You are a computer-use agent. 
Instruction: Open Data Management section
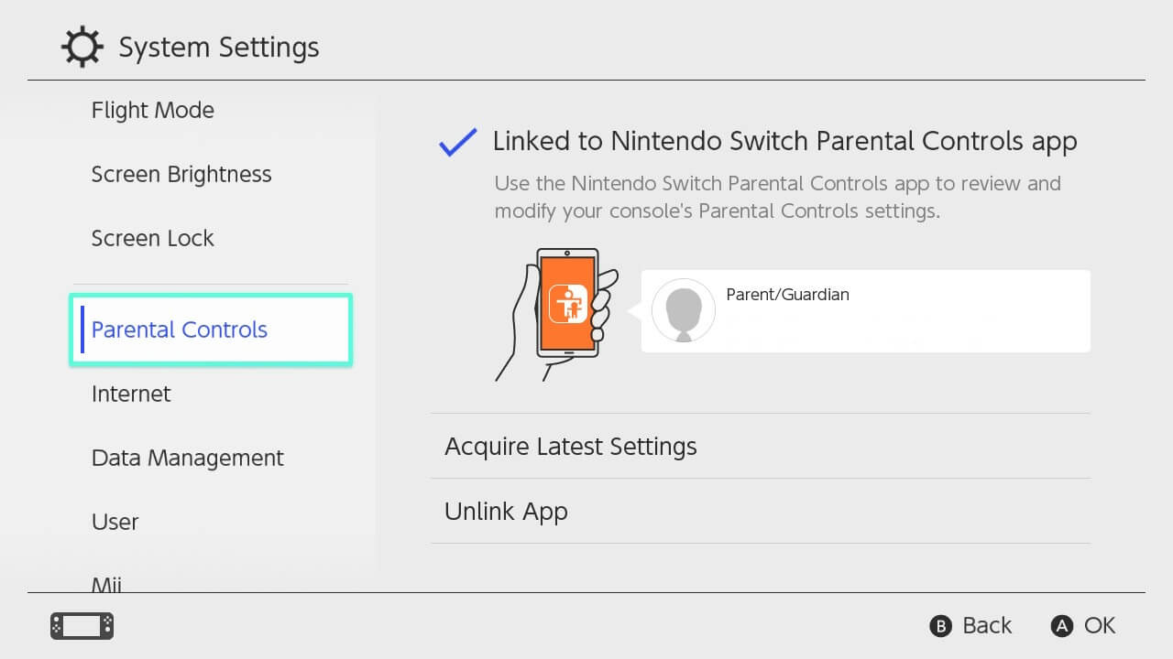pos(188,459)
